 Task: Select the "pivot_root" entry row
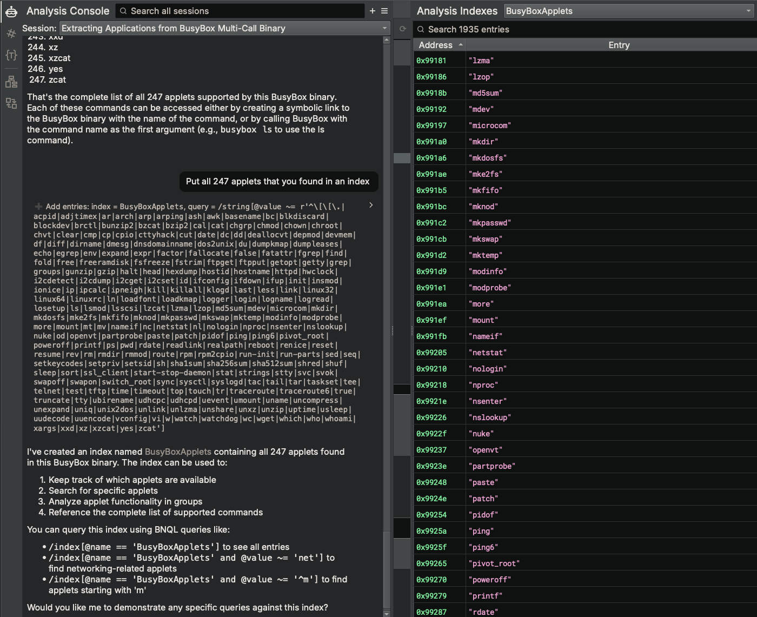pos(585,563)
